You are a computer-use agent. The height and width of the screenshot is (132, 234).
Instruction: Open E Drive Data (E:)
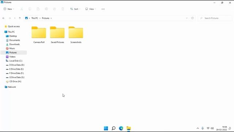[x=16, y=69]
